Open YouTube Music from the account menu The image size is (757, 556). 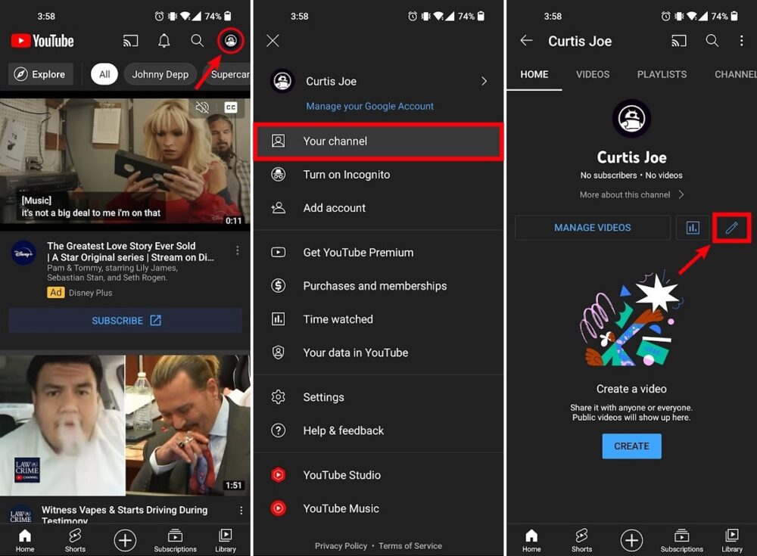341,508
